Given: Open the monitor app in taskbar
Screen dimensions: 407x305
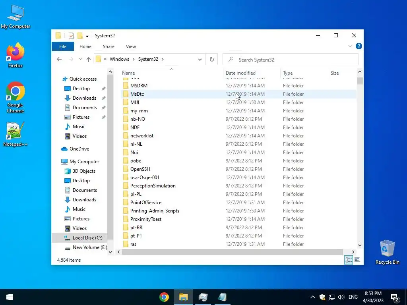Looking at the screenshot, I should [x=203, y=297].
